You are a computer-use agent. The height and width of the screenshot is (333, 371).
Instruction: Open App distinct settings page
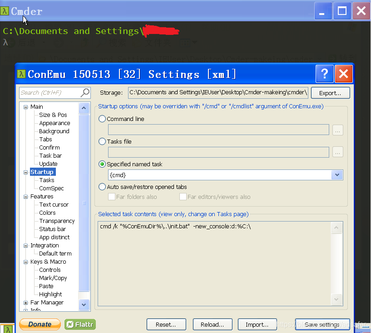tap(54, 237)
